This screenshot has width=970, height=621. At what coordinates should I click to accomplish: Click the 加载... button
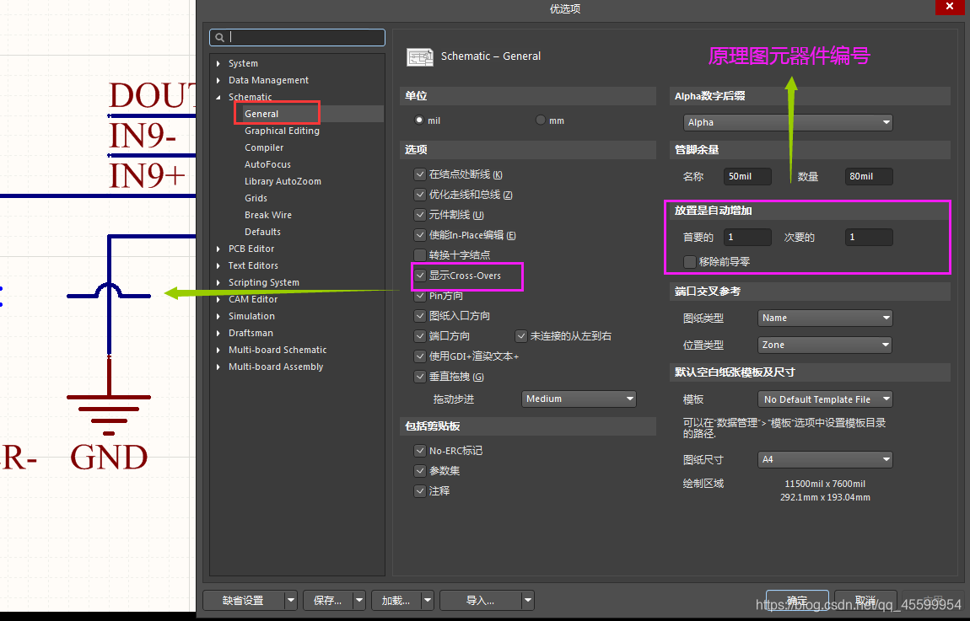(x=396, y=601)
